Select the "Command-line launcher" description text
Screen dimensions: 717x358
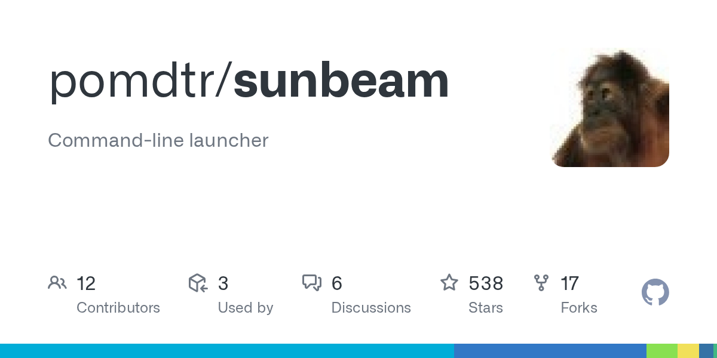(158, 141)
